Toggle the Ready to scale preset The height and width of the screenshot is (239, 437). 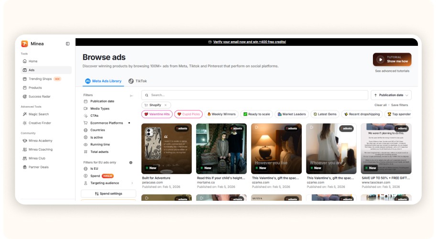pos(257,114)
